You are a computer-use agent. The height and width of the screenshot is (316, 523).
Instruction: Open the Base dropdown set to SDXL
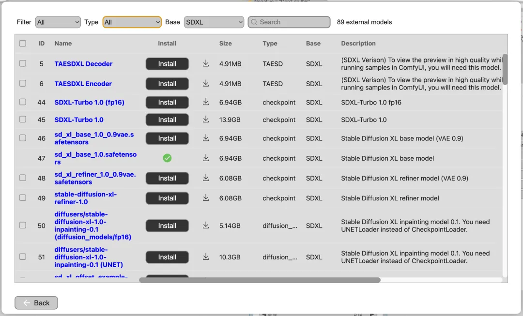click(x=214, y=22)
